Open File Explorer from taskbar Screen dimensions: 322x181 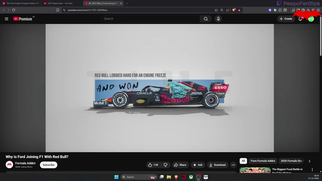coord(169,177)
